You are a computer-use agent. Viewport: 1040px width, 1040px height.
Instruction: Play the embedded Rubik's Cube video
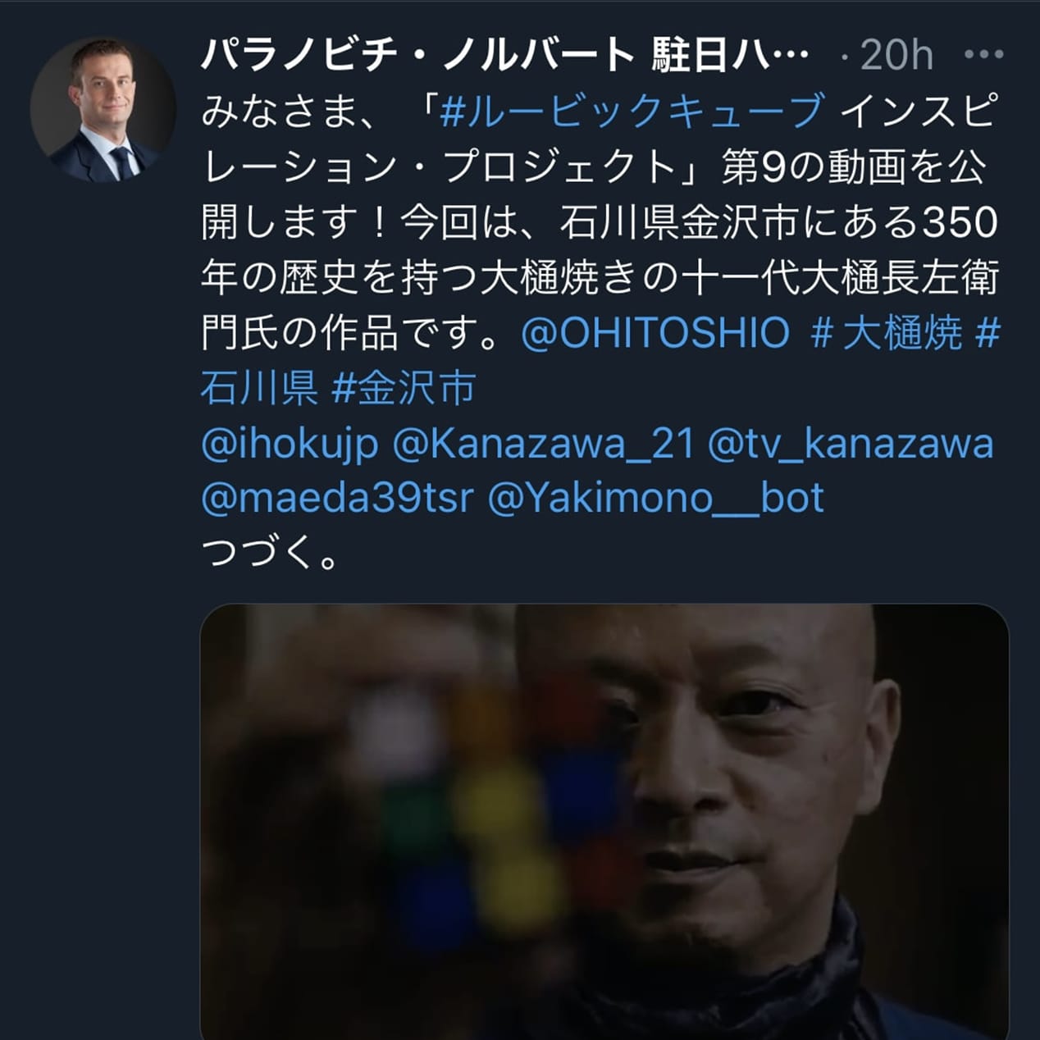tap(604, 822)
